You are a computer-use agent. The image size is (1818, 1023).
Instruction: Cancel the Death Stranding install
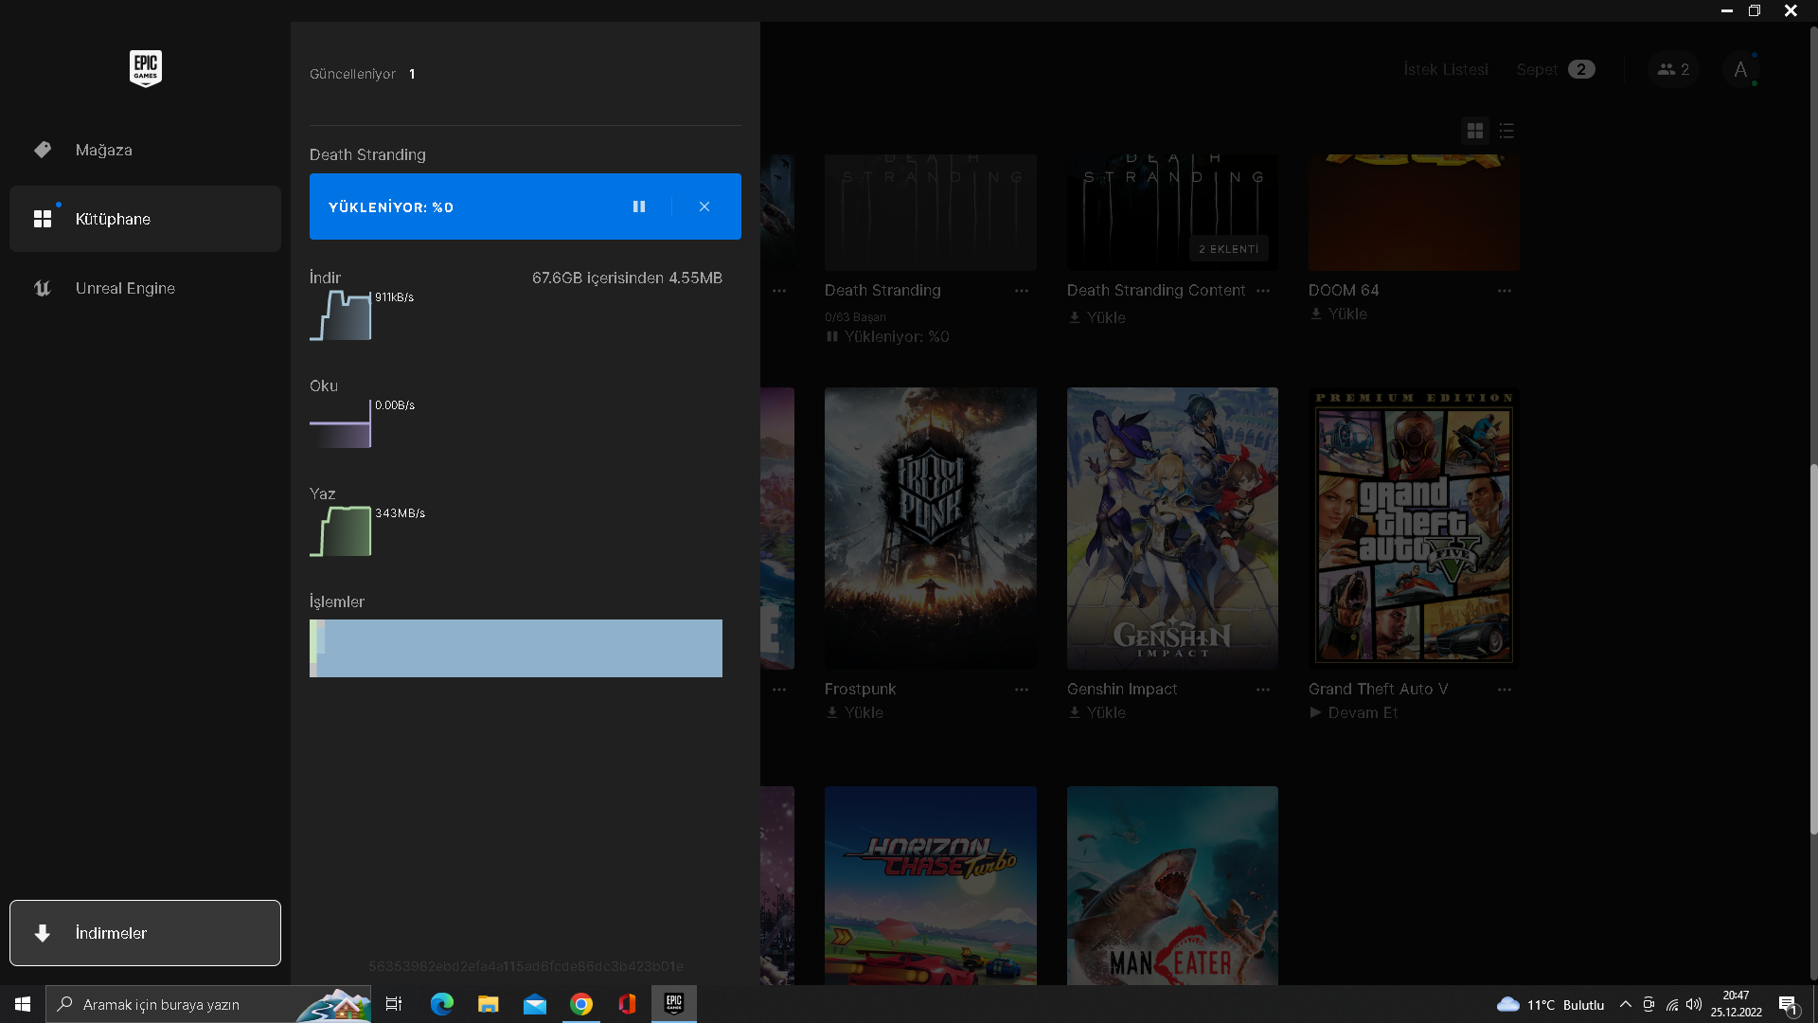[x=704, y=206]
